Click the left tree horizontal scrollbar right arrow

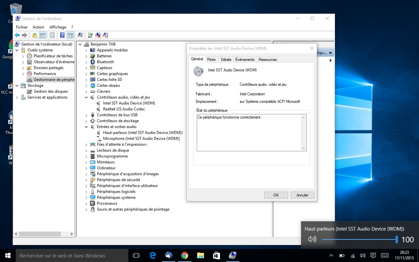click(x=72, y=234)
